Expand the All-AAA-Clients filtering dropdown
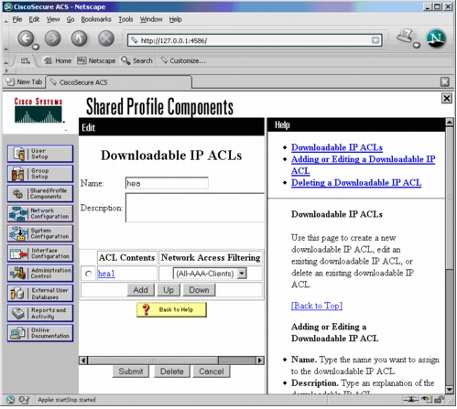The image size is (457, 409). (x=242, y=274)
